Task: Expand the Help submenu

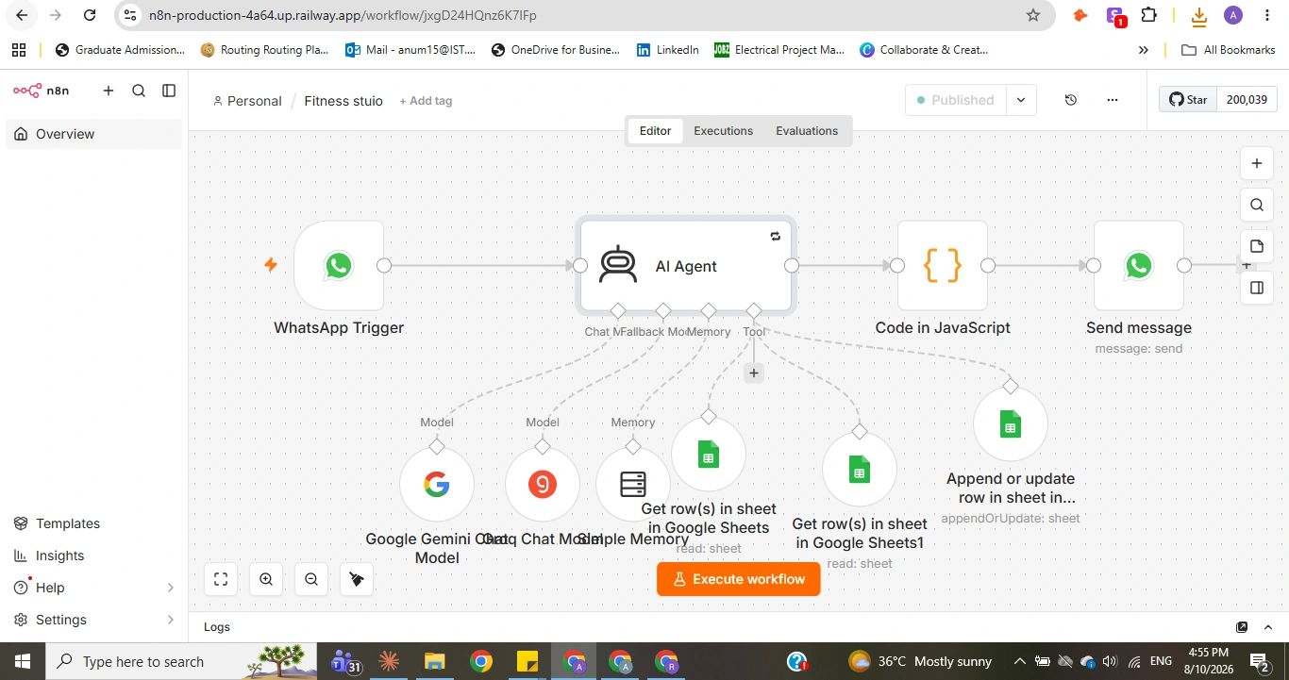Action: pos(171,588)
